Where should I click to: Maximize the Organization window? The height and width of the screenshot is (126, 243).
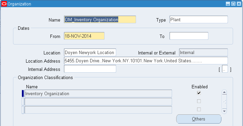point(233,4)
